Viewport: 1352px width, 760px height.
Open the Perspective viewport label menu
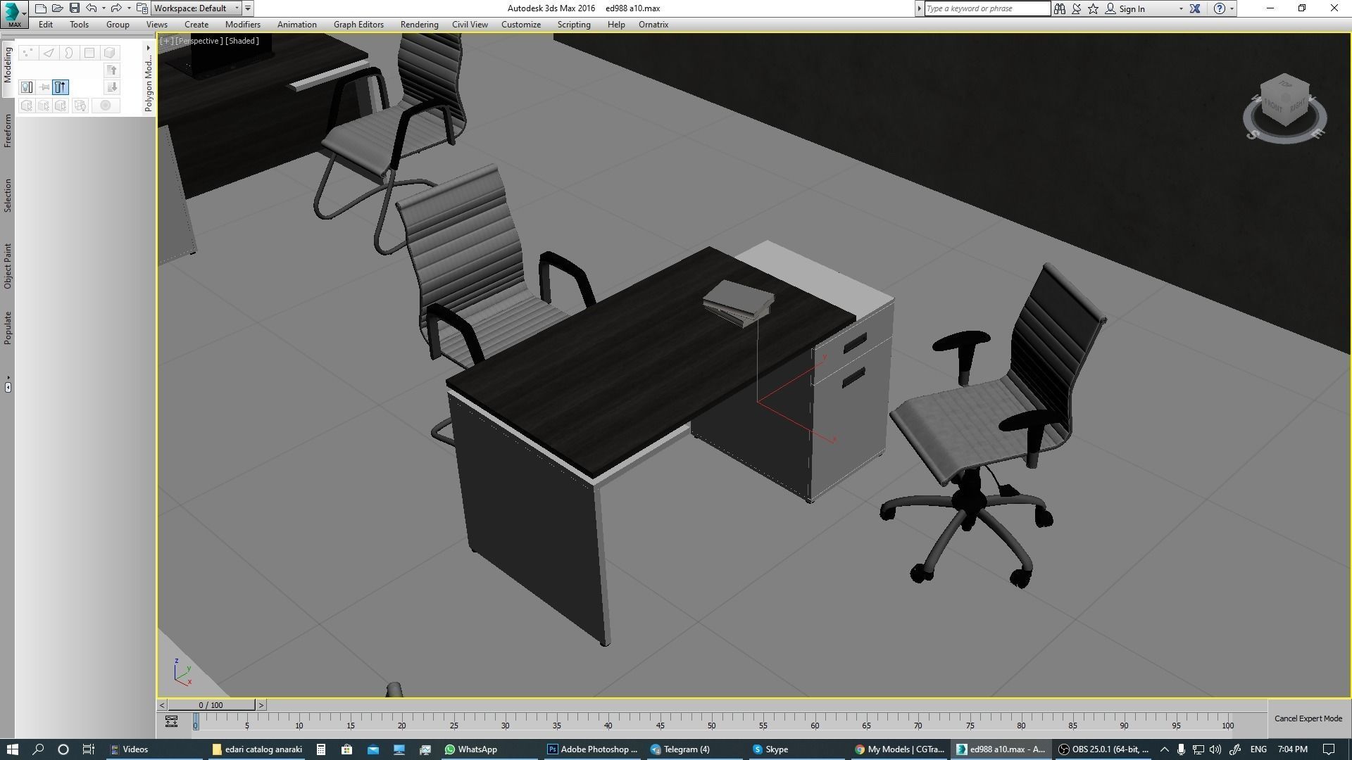coord(198,41)
